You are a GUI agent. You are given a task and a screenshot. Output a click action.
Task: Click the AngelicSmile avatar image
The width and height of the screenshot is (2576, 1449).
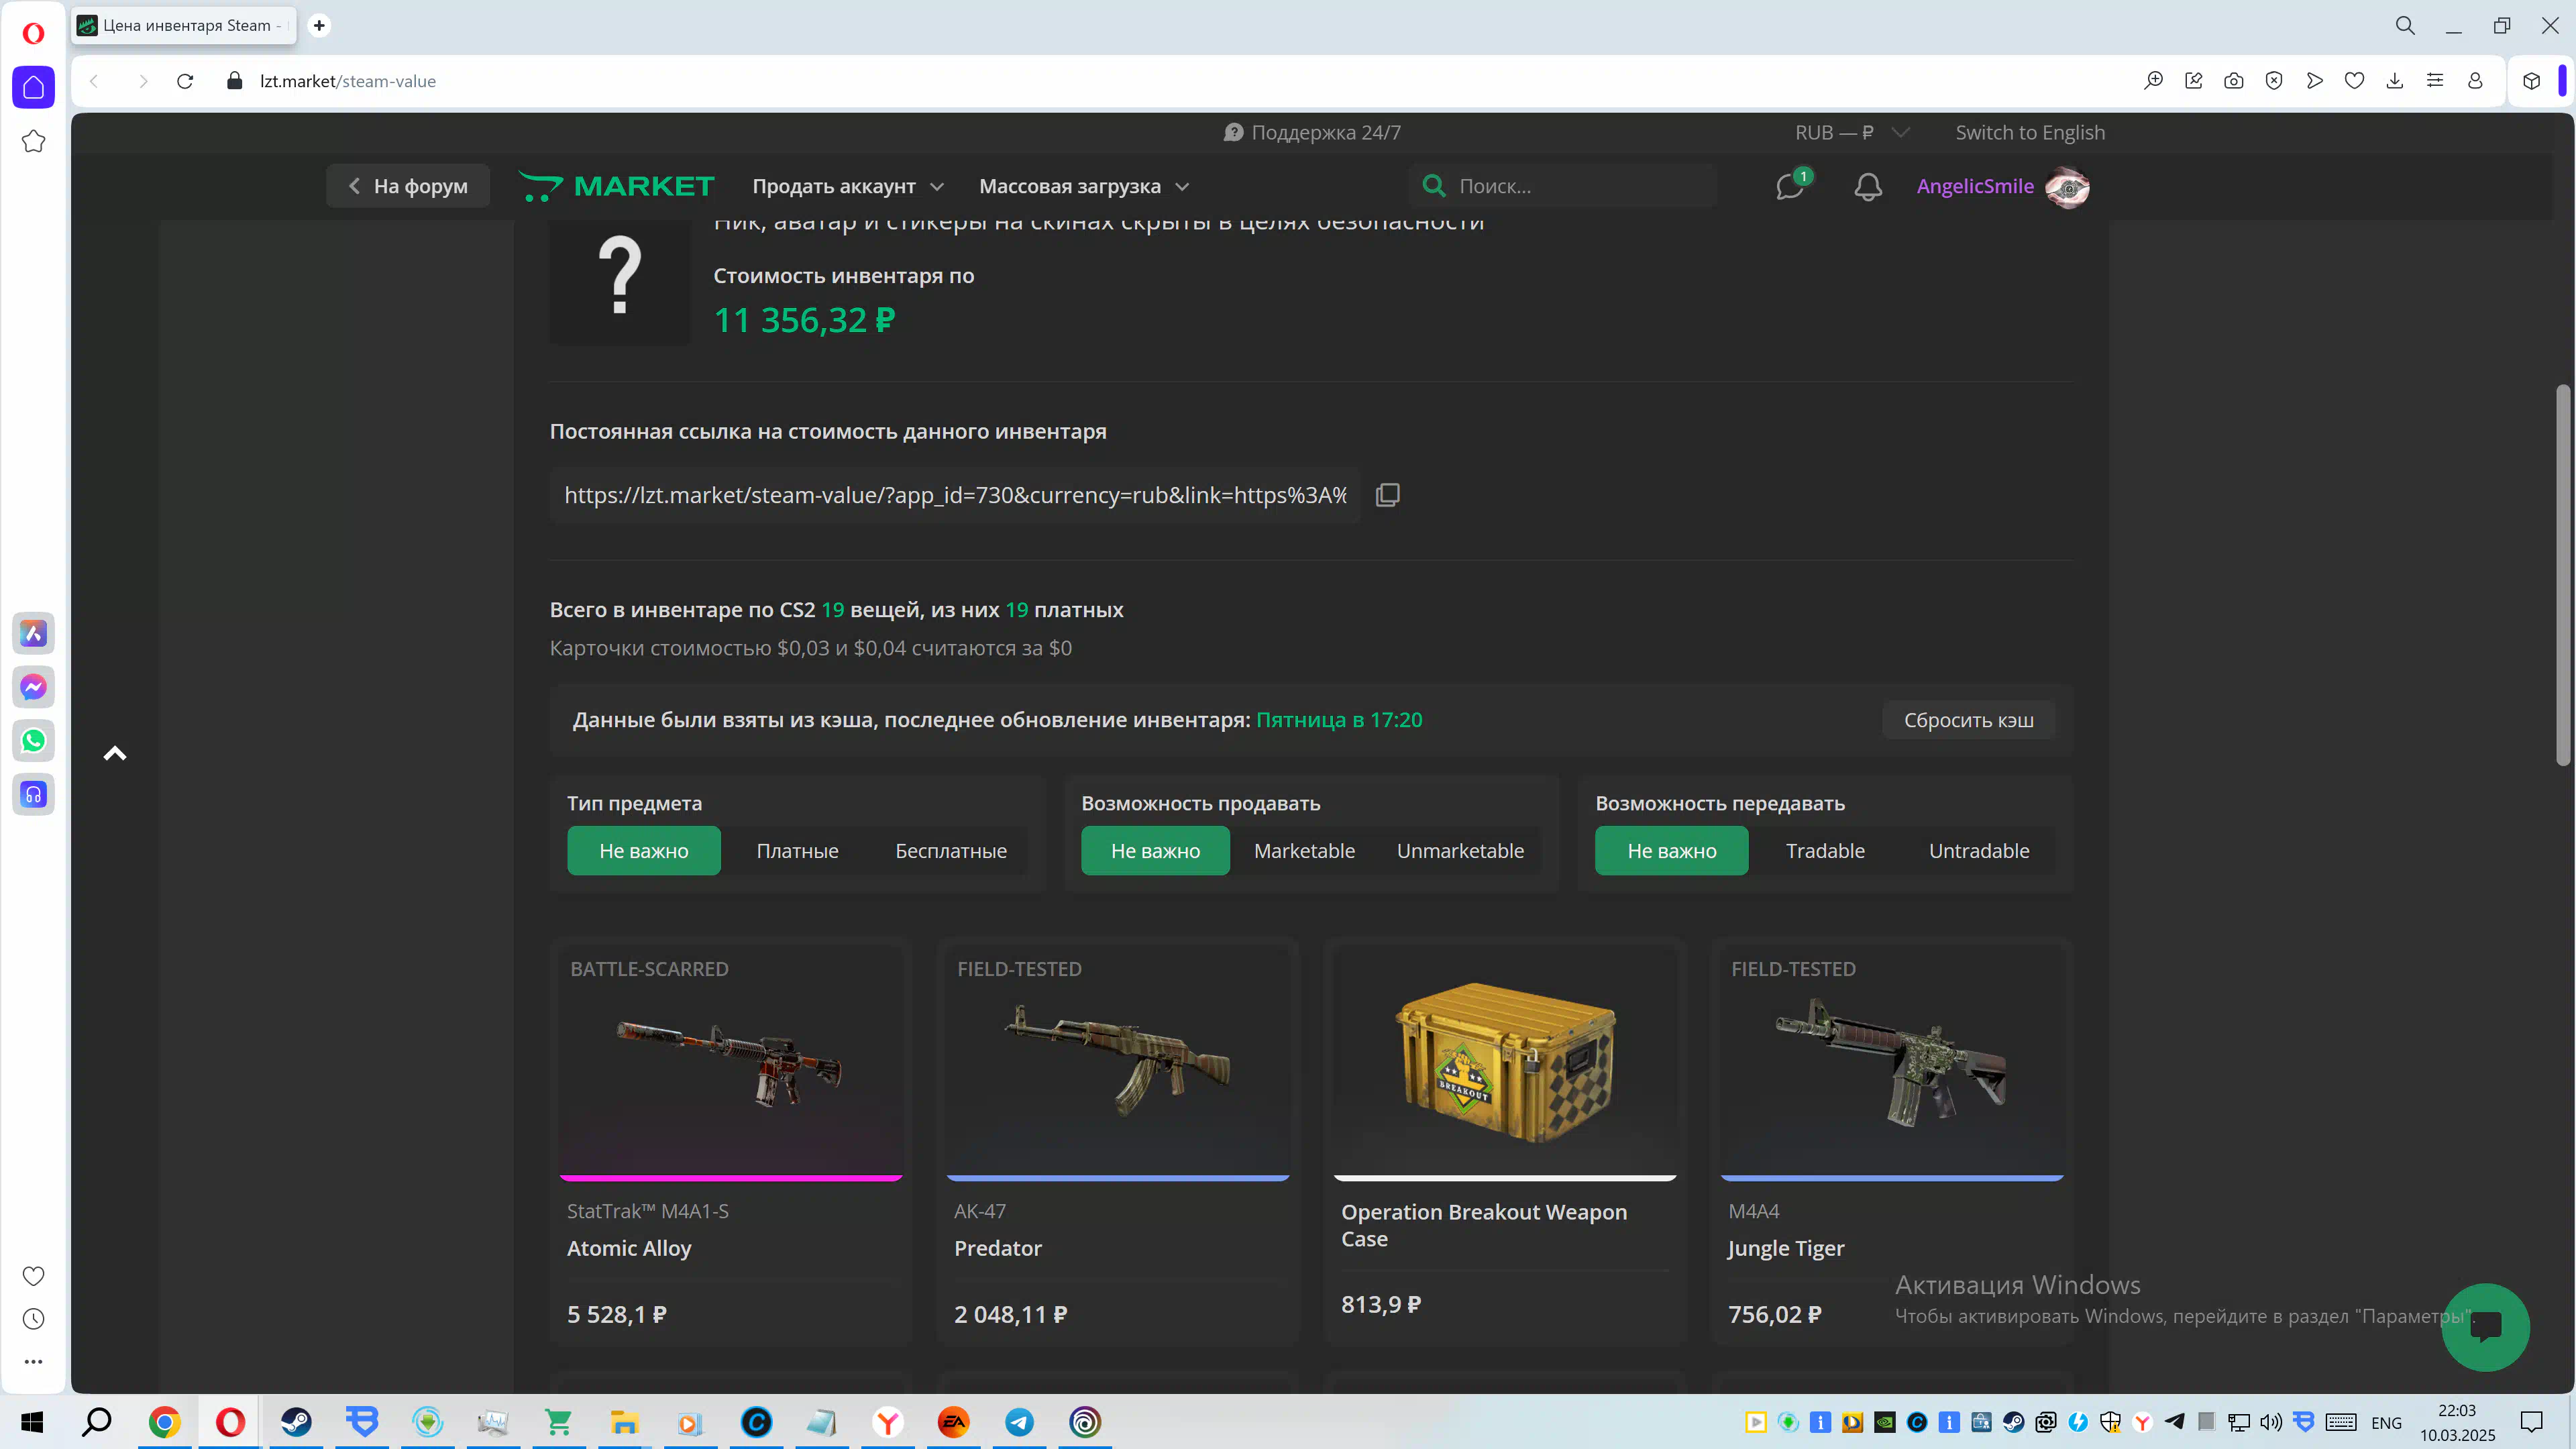pos(2067,187)
